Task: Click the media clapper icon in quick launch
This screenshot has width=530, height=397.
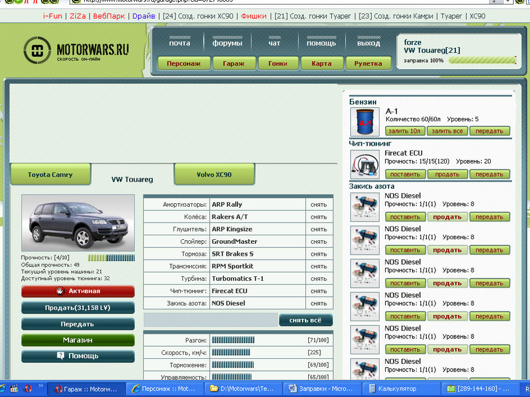Action: pyautogui.click(x=14, y=388)
